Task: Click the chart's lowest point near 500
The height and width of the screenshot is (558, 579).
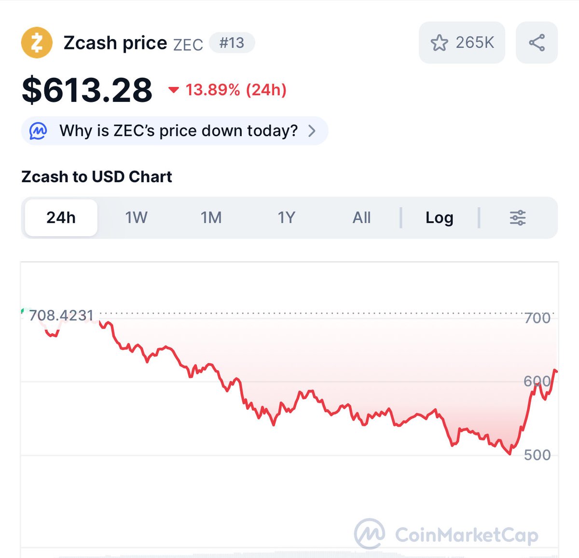Action: pos(510,454)
